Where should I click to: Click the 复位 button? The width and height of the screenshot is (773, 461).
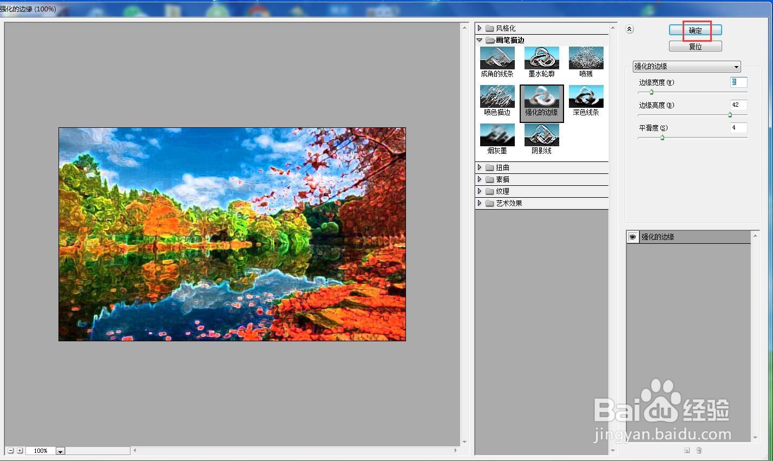pyautogui.click(x=696, y=47)
